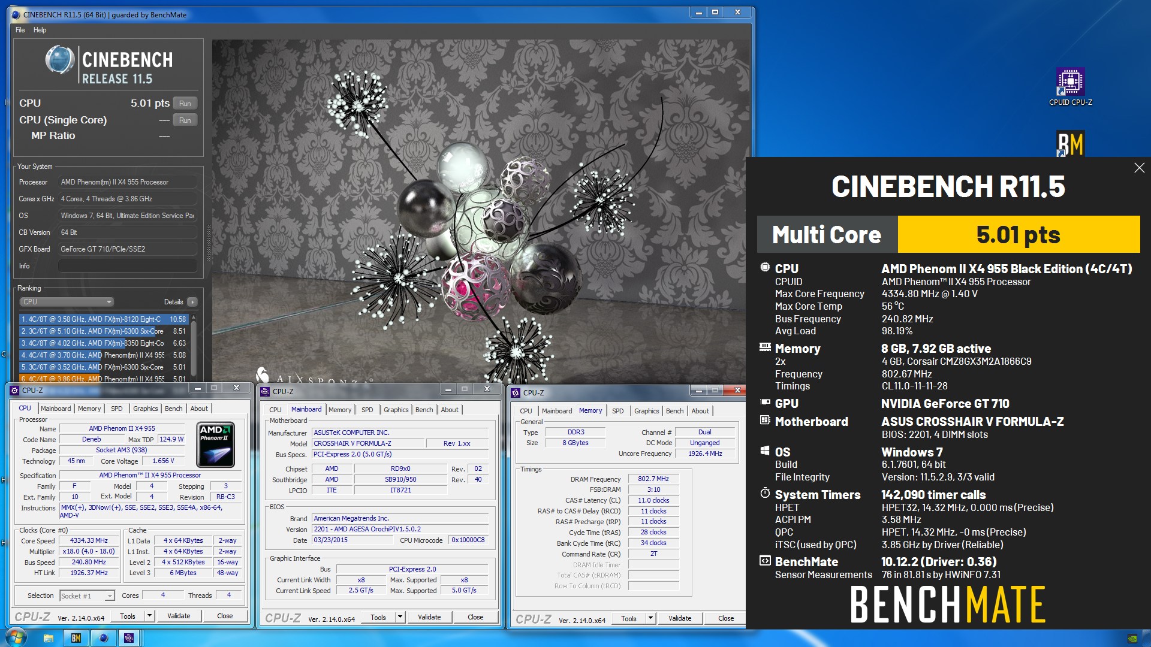Screen dimensions: 1151x647
Task: Click CPU section icon in BenchMate panel
Action: point(765,268)
